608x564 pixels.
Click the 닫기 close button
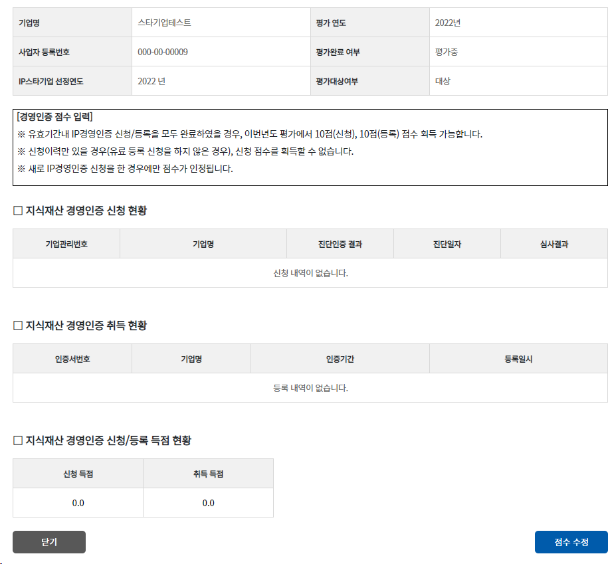(49, 542)
